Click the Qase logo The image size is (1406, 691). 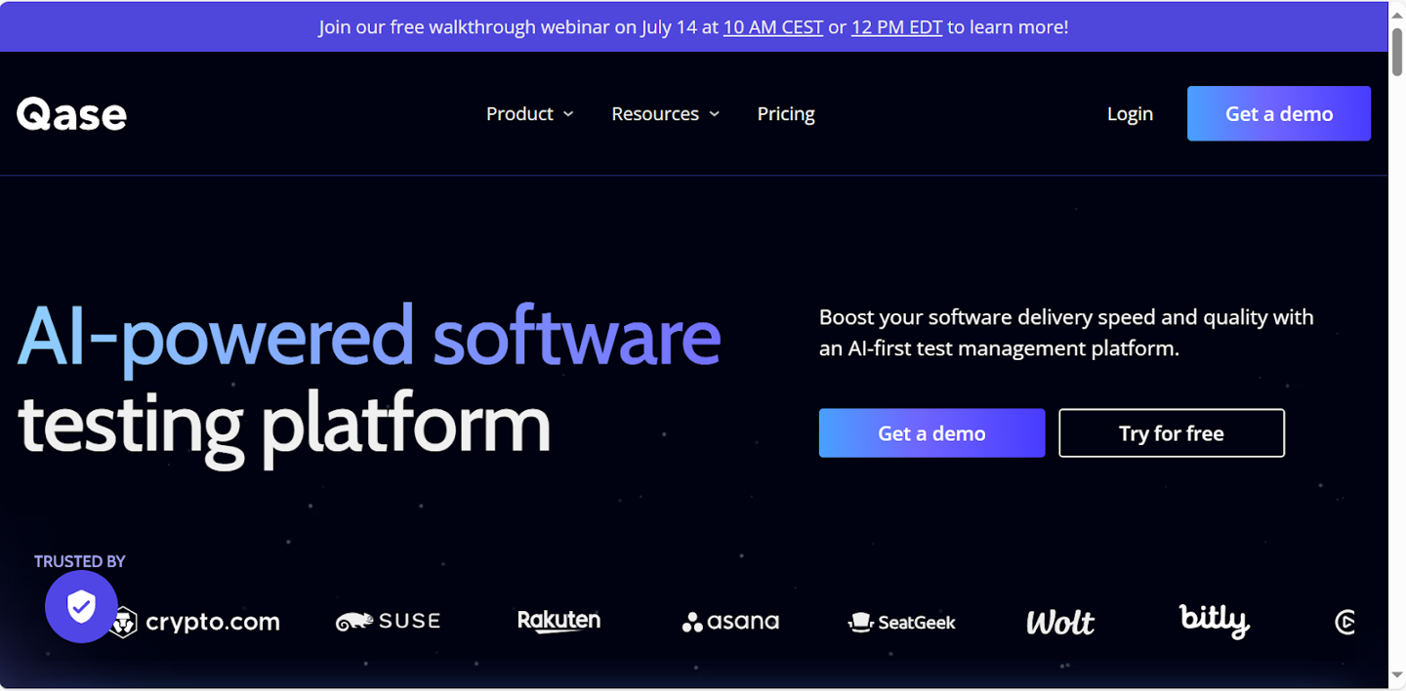(x=71, y=114)
